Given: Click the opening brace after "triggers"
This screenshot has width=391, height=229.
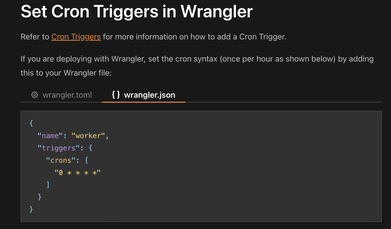Looking at the screenshot, I should pos(91,148).
